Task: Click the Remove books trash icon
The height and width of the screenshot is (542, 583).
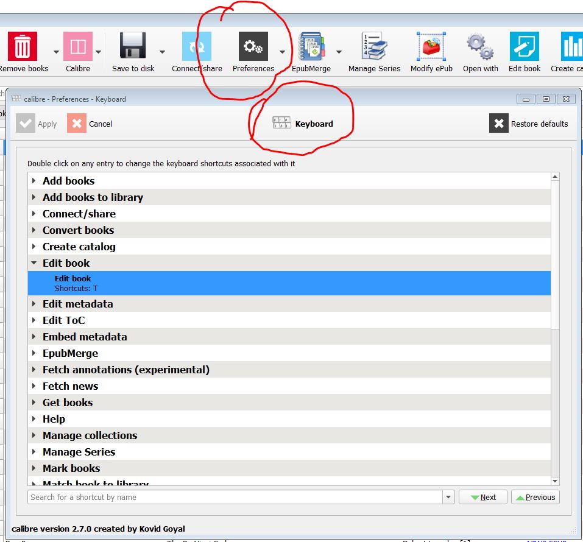Action: pos(23,46)
